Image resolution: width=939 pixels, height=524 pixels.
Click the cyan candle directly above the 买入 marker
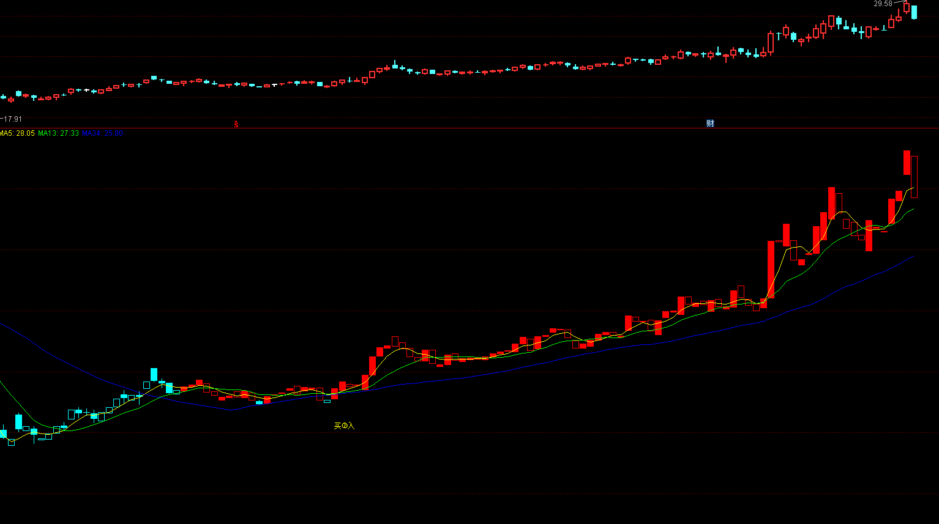327,401
